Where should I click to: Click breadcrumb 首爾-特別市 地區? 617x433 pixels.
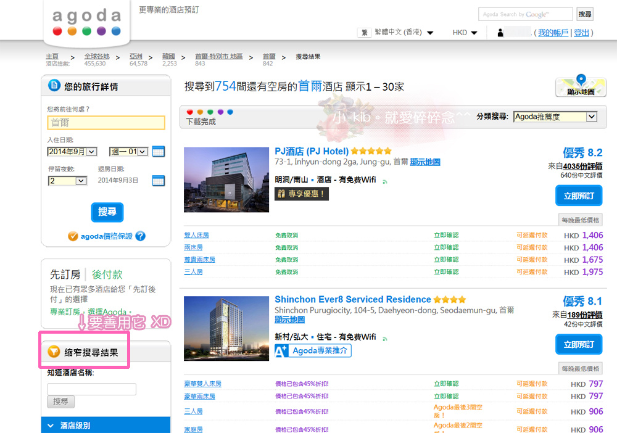tap(219, 56)
